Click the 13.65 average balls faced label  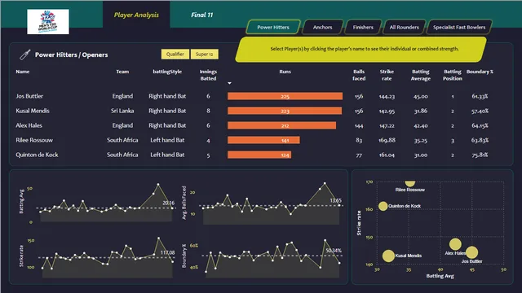coord(335,200)
